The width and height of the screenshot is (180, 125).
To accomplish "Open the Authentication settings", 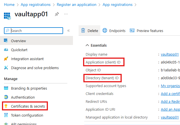I will click(23, 97).
